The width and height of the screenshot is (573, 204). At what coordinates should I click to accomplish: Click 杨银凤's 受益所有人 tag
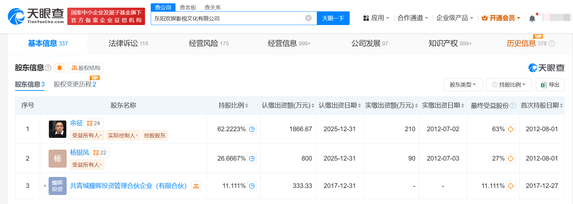point(87,165)
